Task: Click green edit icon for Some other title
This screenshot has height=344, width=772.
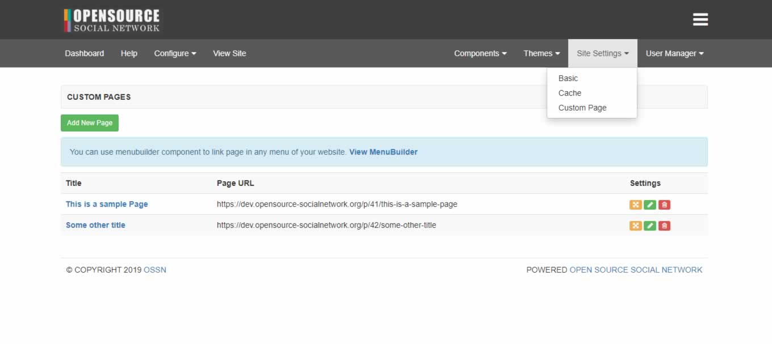Action: coord(650,226)
